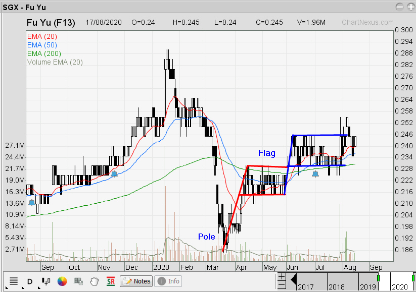This screenshot has width=416, height=292.
Task: Click the Dec label on month axis
Action: (x=131, y=267)
